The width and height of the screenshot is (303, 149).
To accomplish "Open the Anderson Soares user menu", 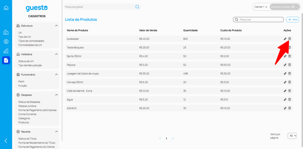I will click(x=284, y=7).
